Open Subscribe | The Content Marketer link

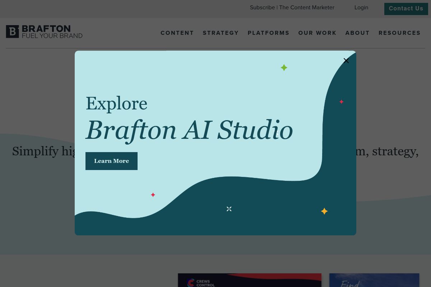click(x=292, y=8)
